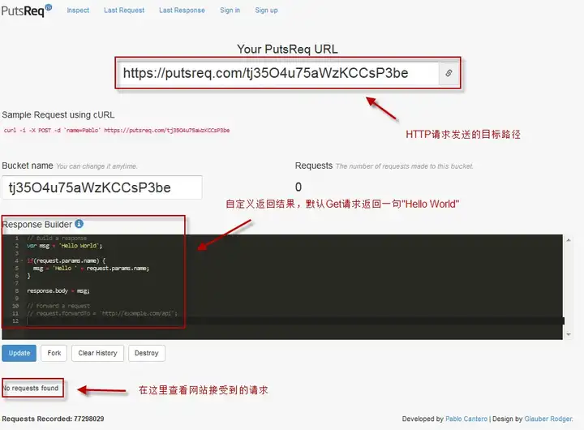Open the Last Response page

(182, 10)
